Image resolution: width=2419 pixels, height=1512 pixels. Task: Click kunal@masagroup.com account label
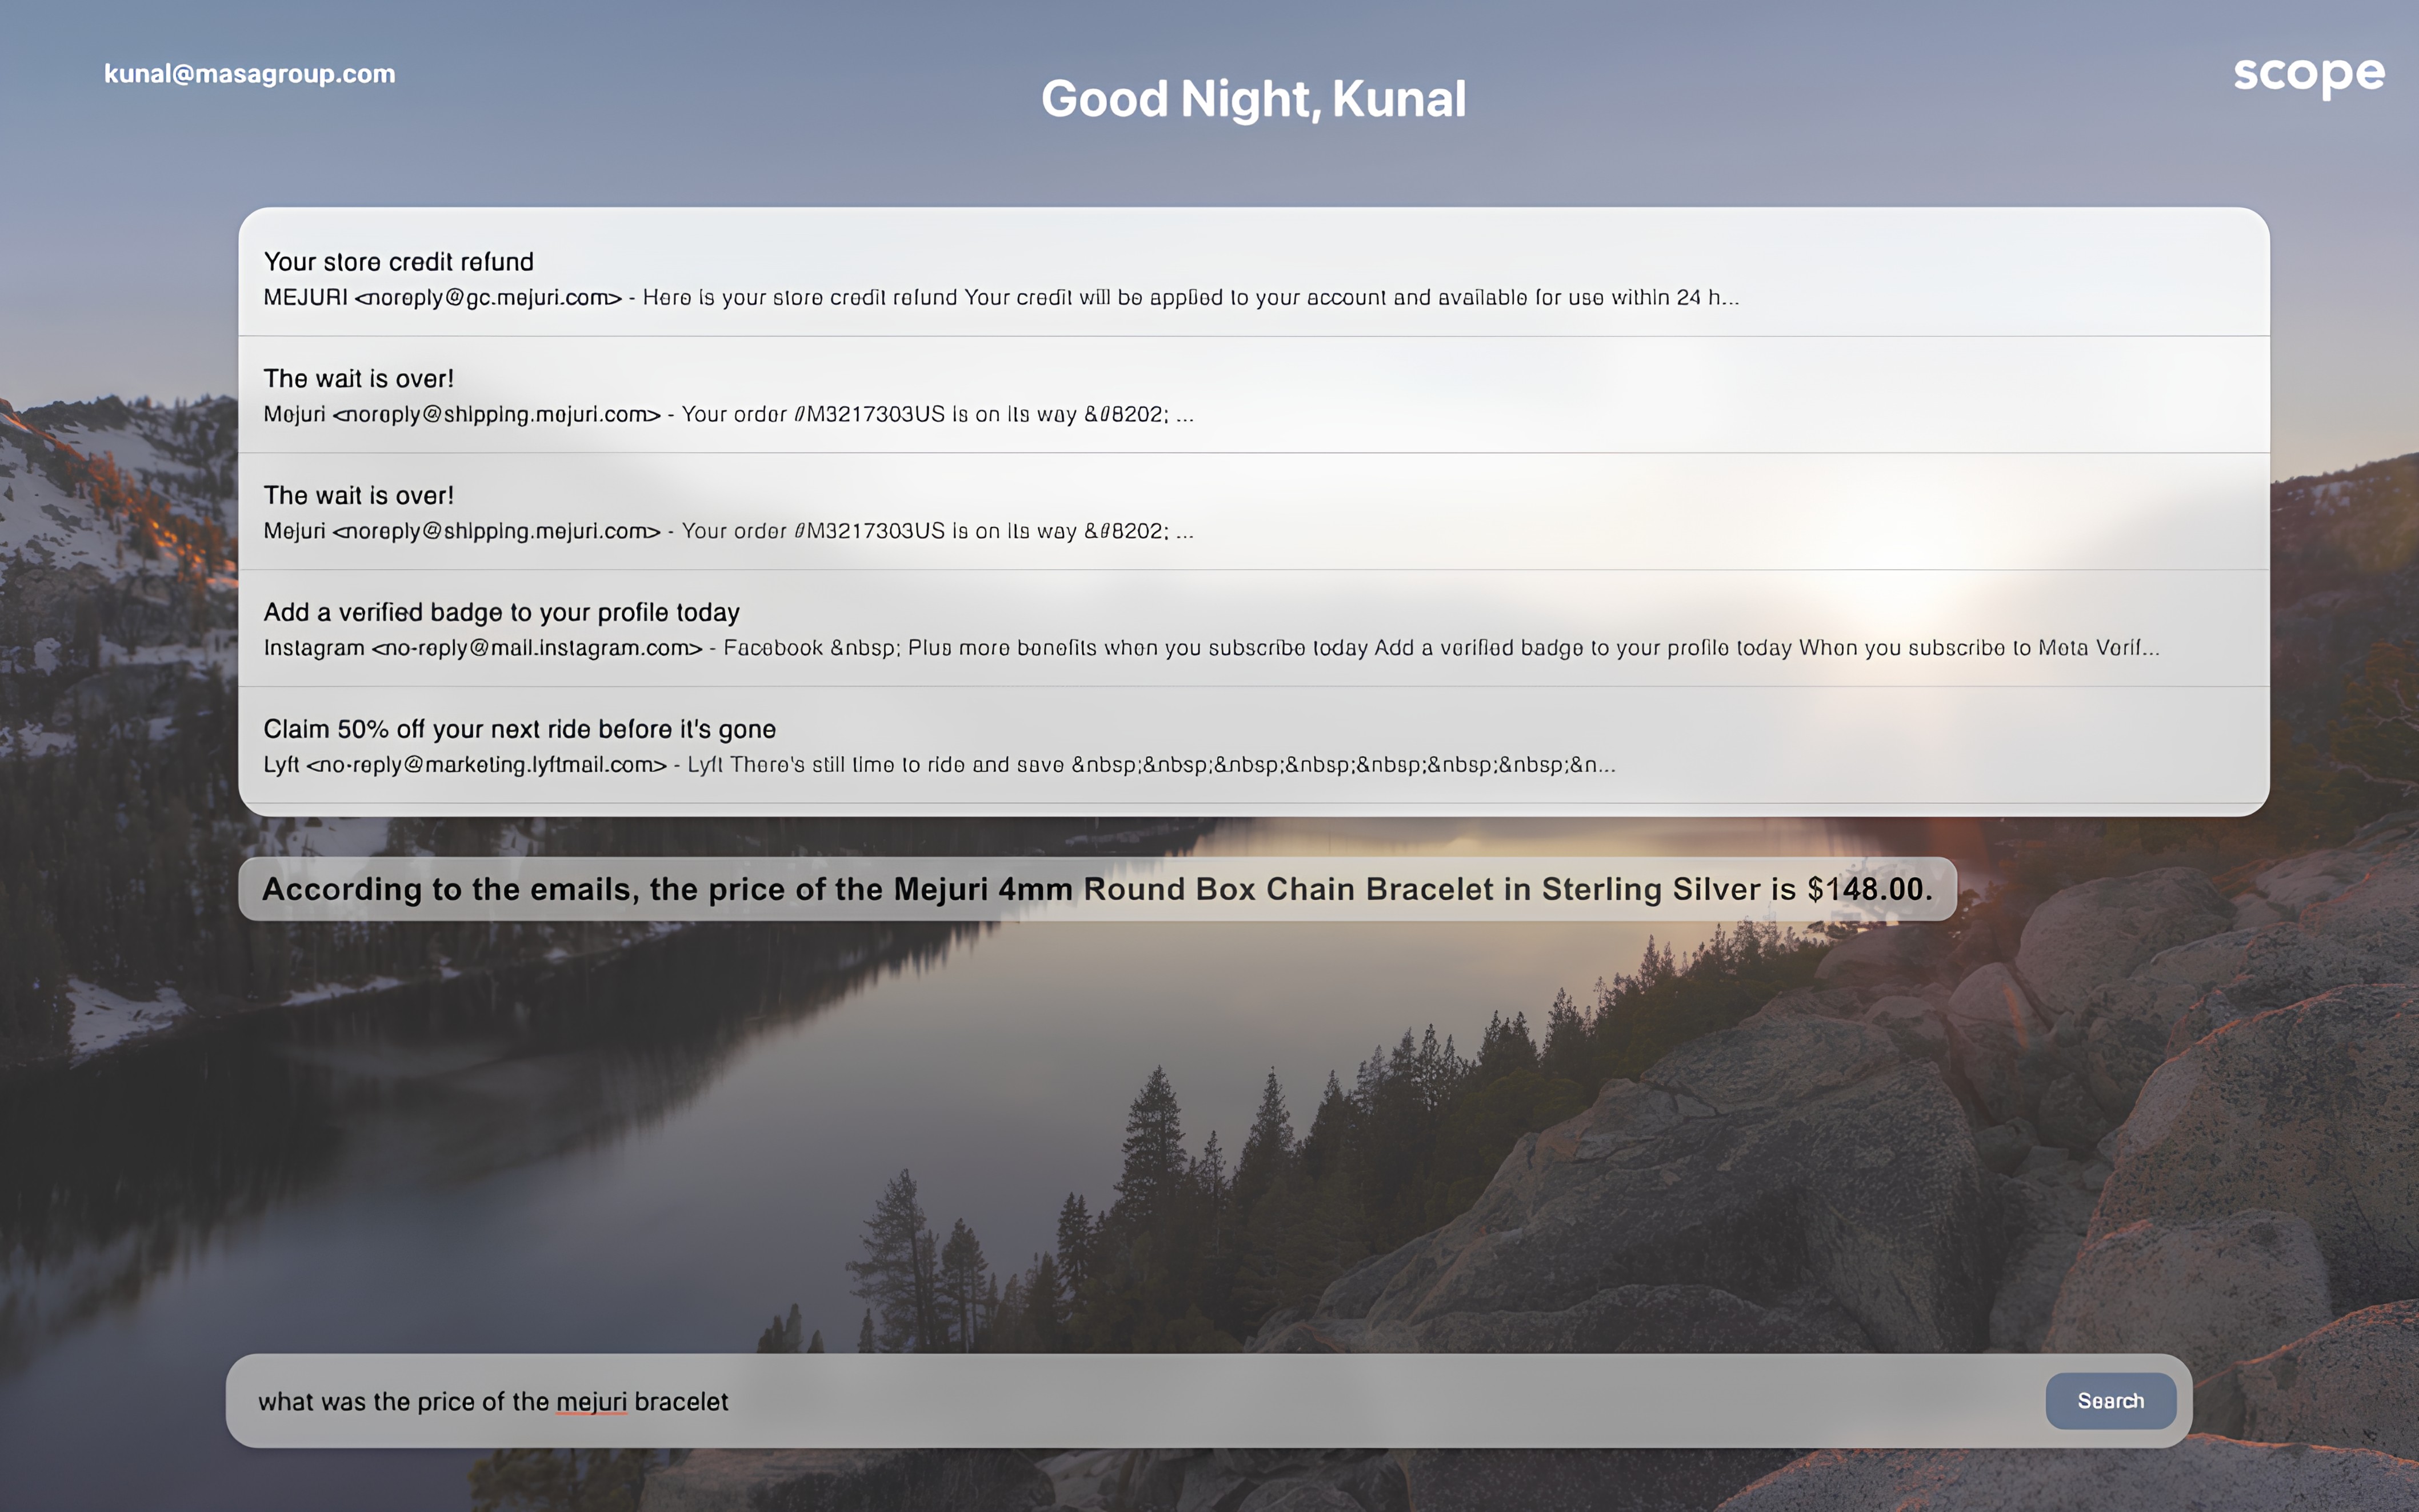[x=249, y=74]
